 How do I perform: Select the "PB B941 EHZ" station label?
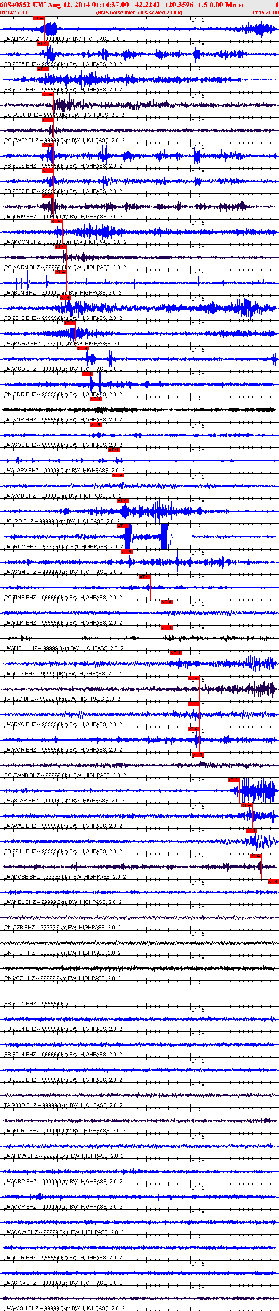coord(20,852)
